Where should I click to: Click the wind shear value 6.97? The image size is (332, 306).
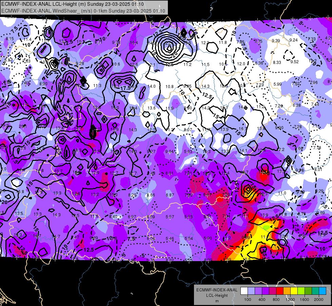132,217
